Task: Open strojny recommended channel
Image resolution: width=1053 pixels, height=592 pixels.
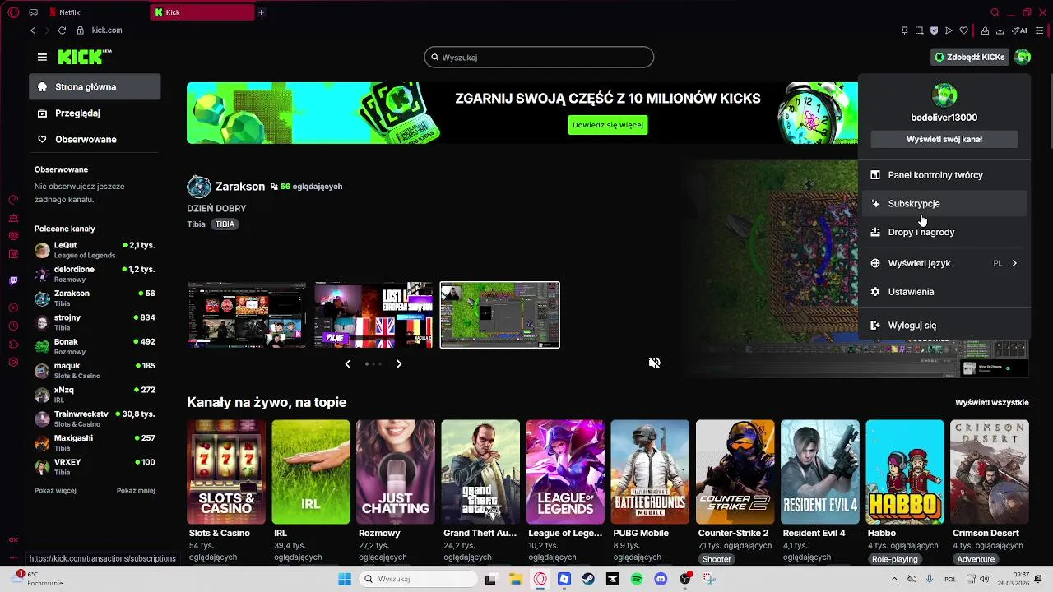Action: (95, 322)
